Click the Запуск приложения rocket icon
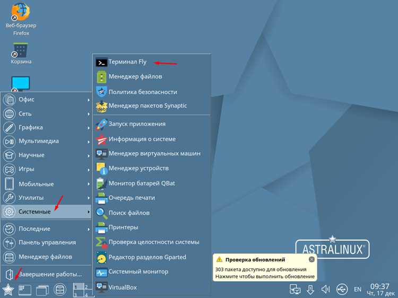The height and width of the screenshot is (298, 398). click(101, 124)
